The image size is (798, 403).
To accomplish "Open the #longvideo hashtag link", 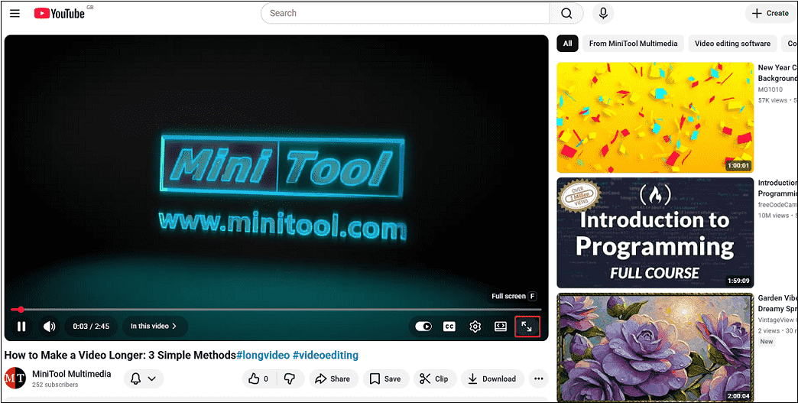I will (263, 355).
